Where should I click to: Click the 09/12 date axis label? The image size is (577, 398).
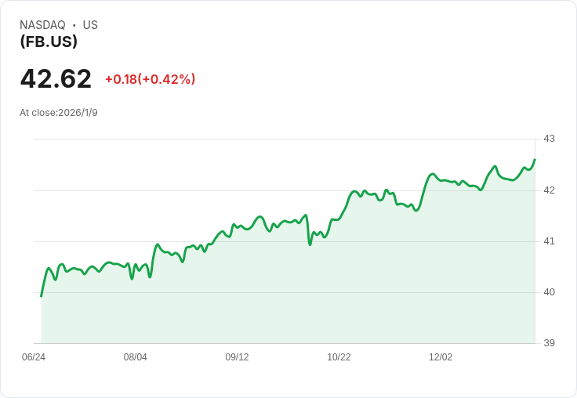tap(237, 357)
